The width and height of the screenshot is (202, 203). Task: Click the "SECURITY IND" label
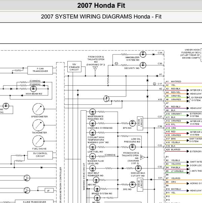tap(132, 68)
